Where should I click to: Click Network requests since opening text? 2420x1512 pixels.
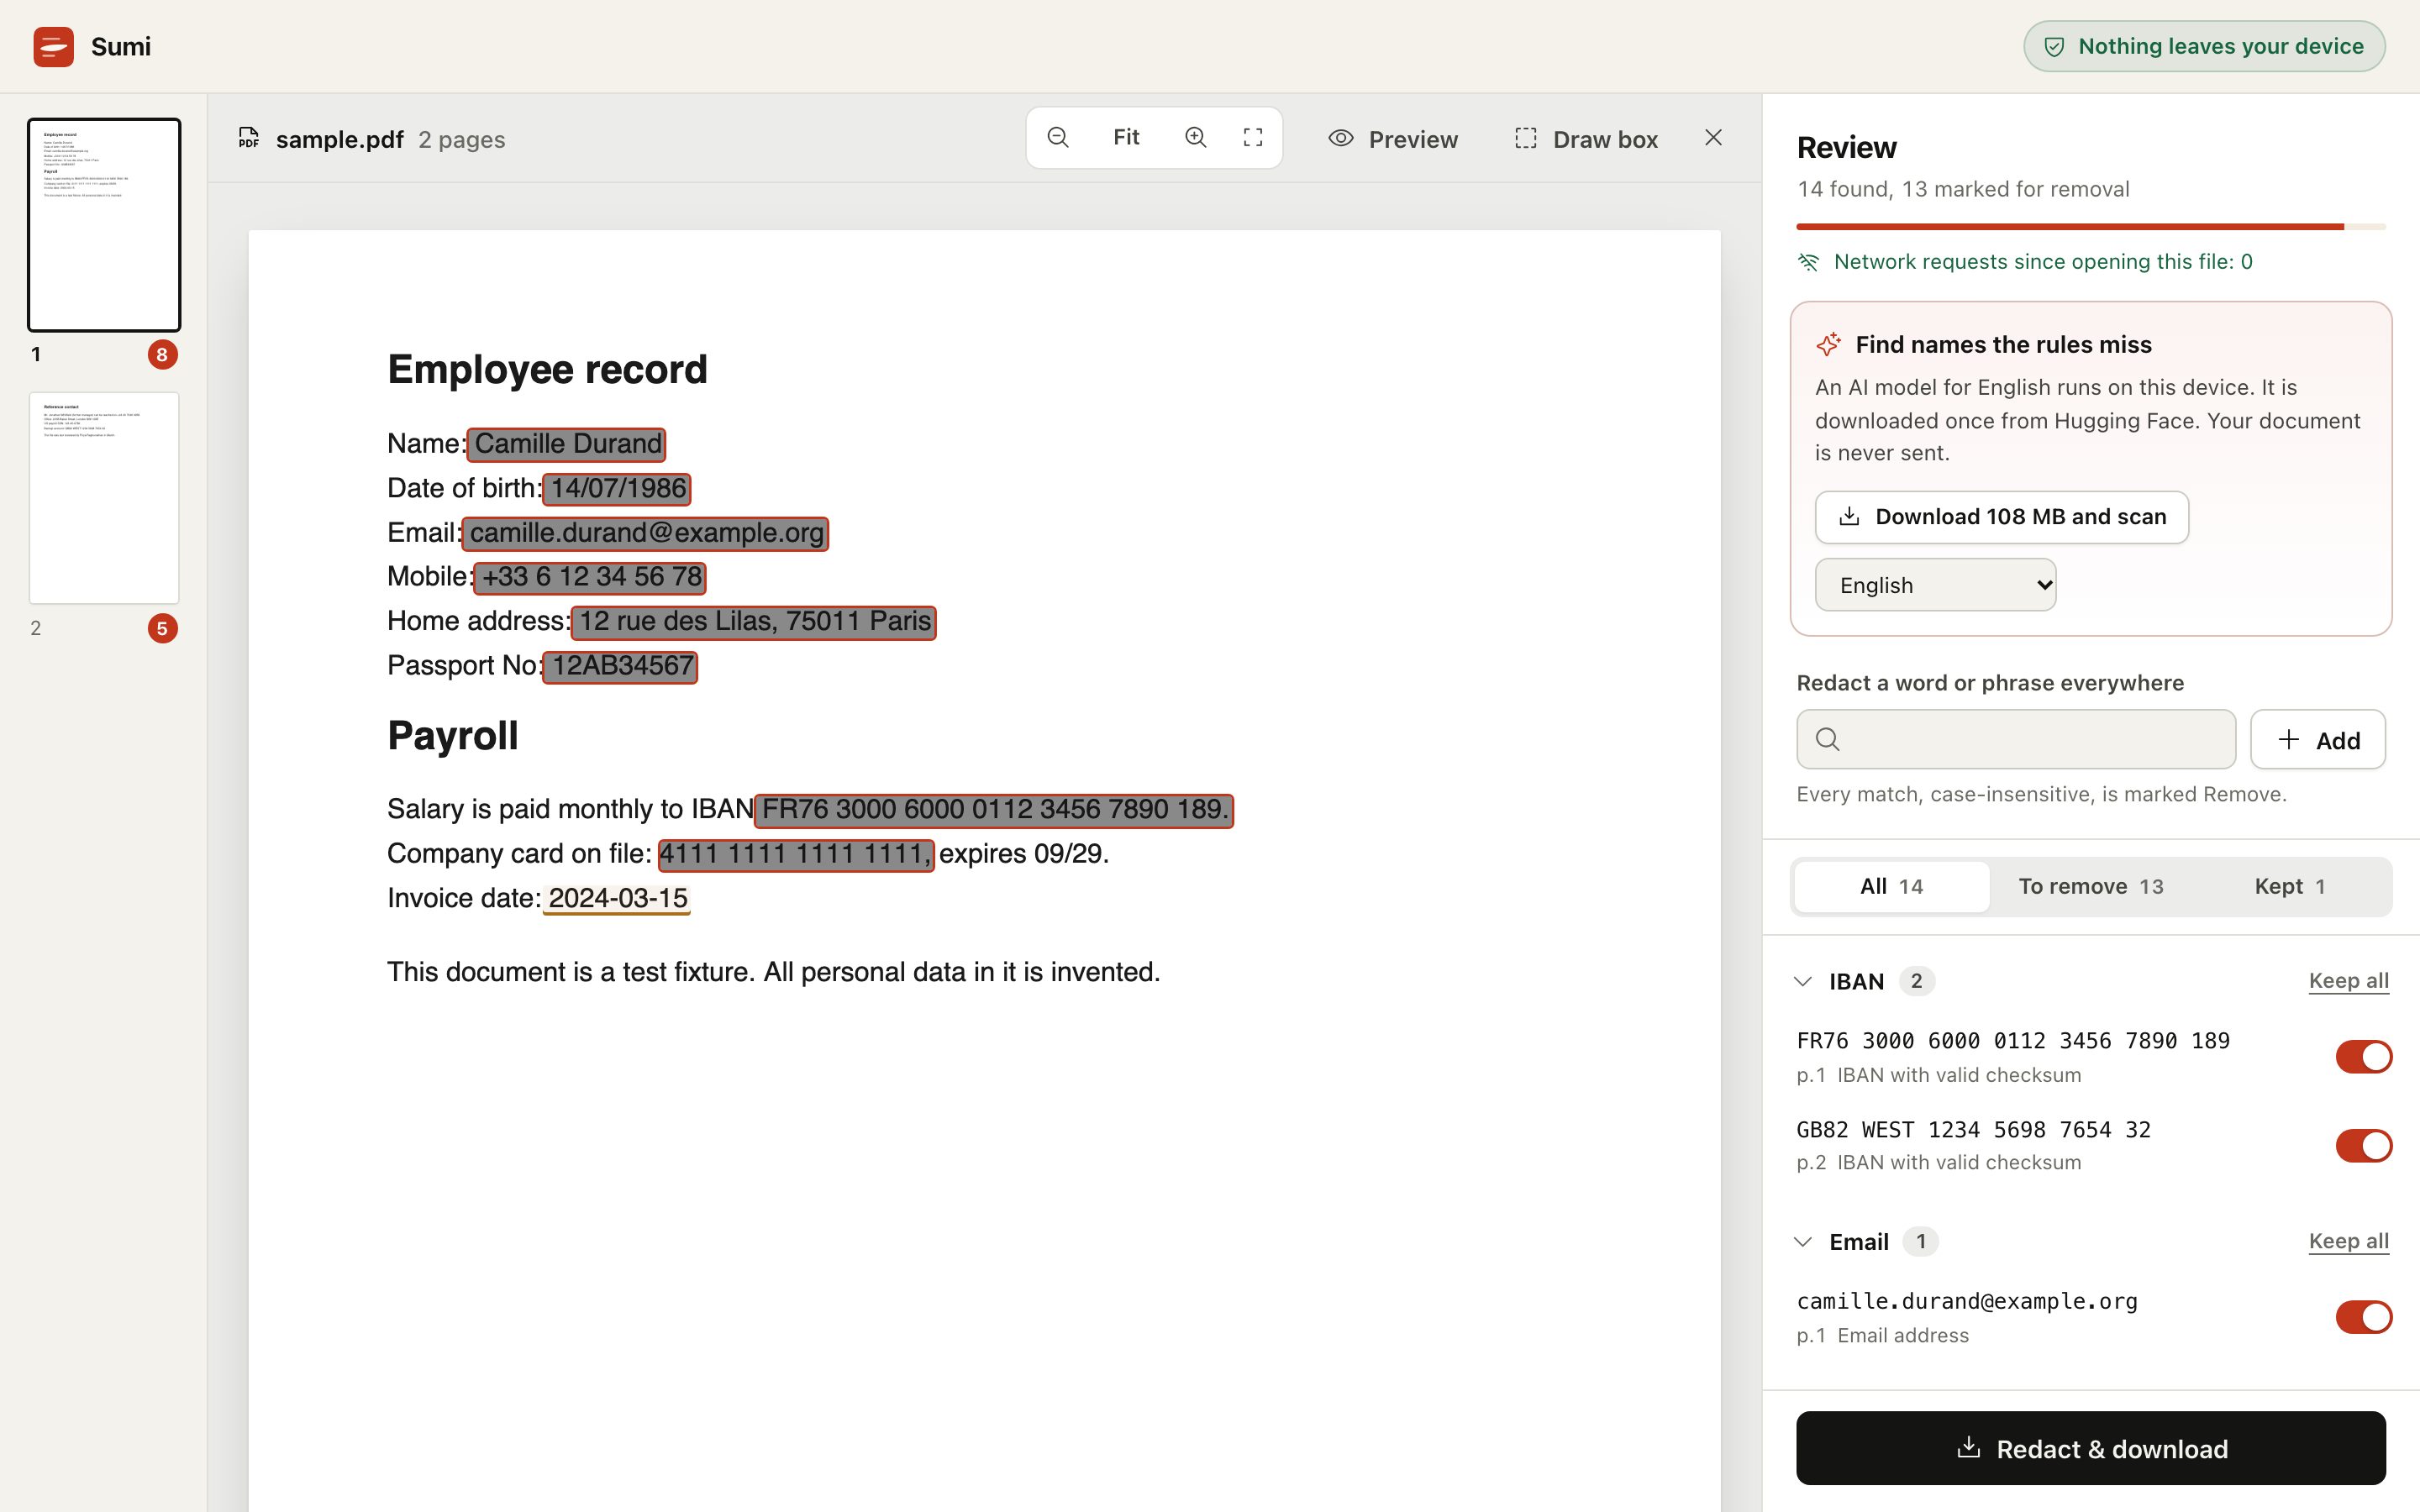pos(2043,262)
